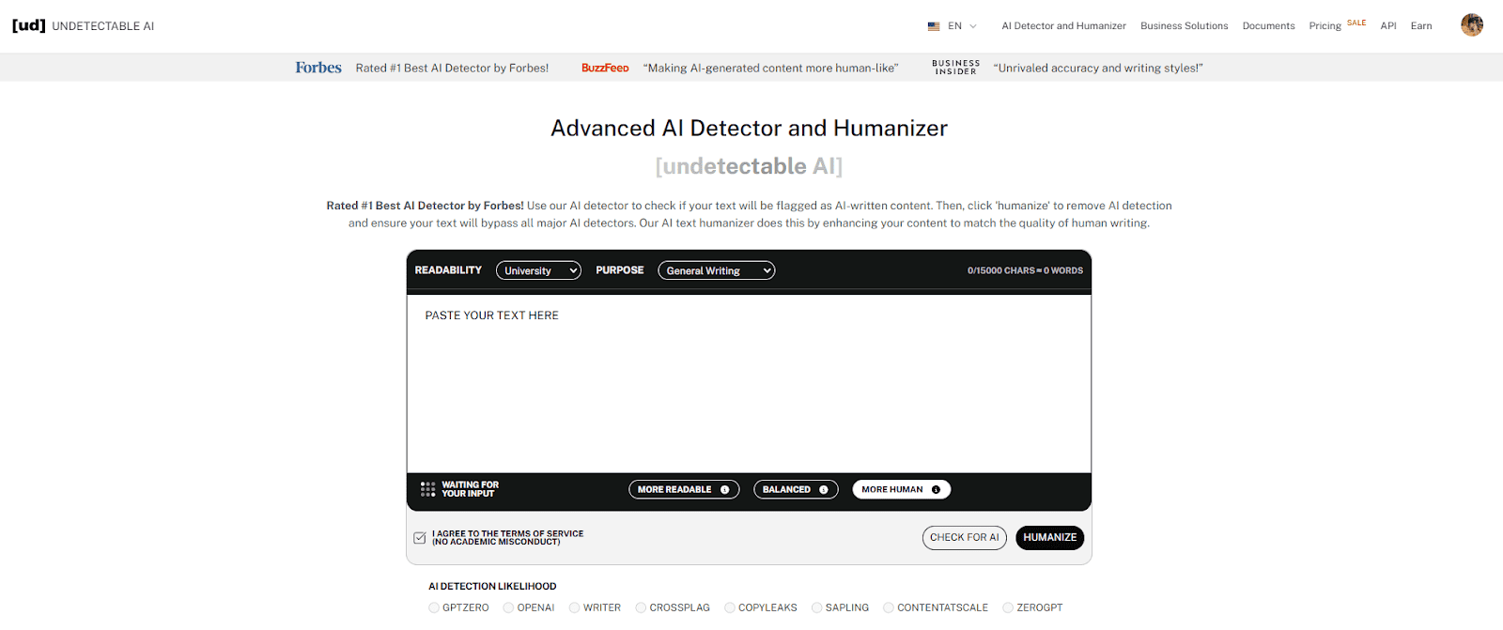Image resolution: width=1503 pixels, height=630 pixels.
Task: Click info icon on Balanced
Action: pos(824,489)
